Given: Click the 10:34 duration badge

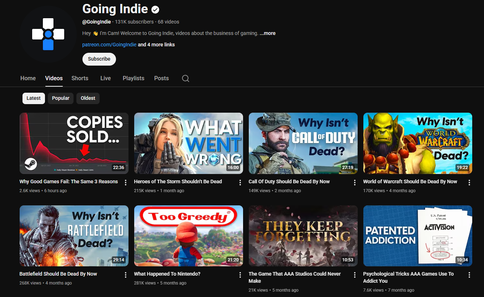Looking at the screenshot, I should pos(462,260).
